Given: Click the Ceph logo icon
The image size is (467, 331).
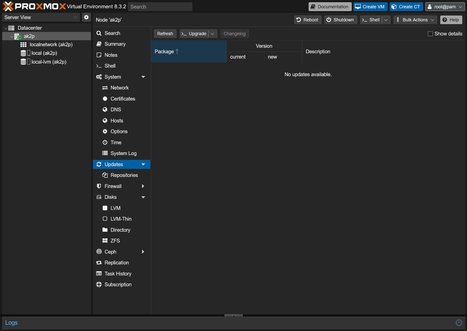Looking at the screenshot, I should point(99,252).
